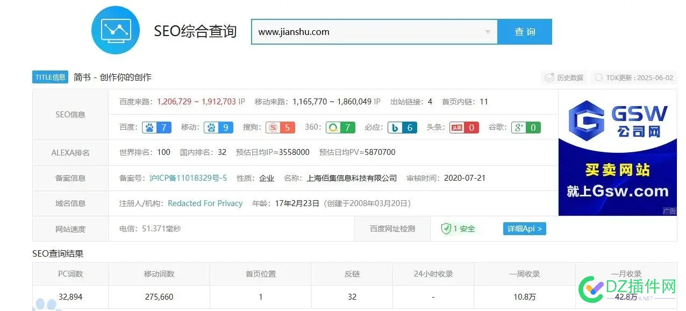Switch to the TITLE信息 tab
This screenshot has height=311, width=686.
(x=49, y=77)
